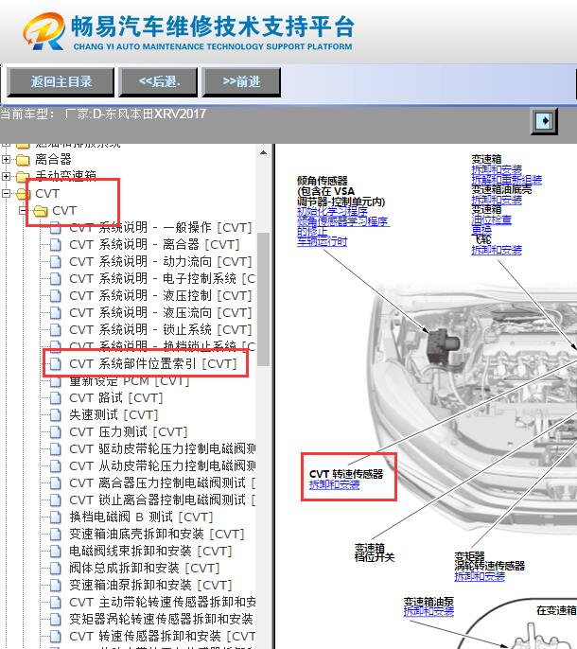
Task: Click page icon beside 失速测试
Action: pyautogui.click(x=55, y=414)
